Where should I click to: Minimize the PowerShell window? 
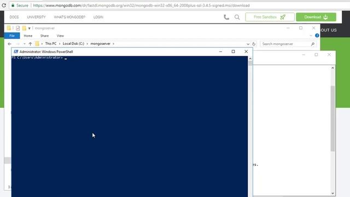(x=220, y=51)
